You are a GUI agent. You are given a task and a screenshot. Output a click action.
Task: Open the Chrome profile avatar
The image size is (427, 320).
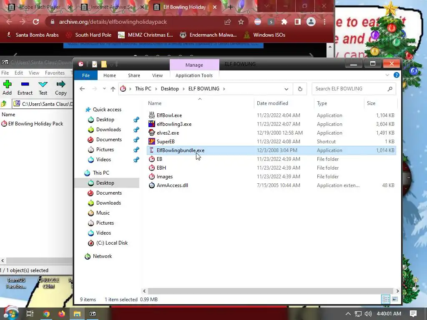click(311, 22)
